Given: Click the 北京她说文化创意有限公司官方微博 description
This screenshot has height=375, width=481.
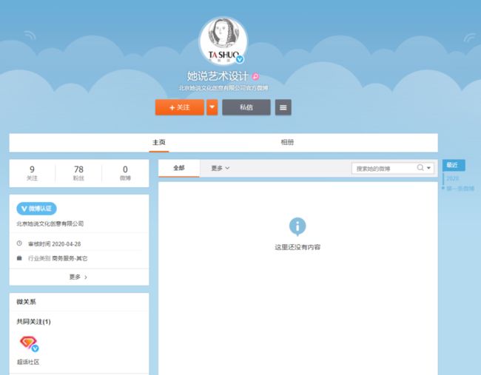Looking at the screenshot, I should point(223,88).
